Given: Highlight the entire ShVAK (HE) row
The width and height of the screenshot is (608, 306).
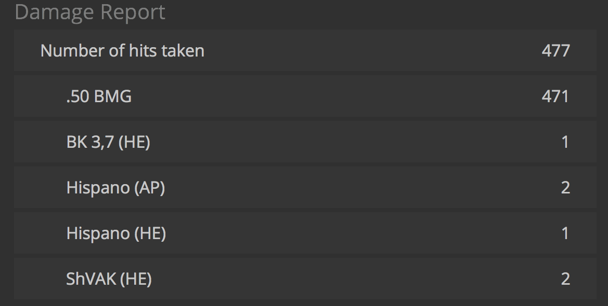Looking at the screenshot, I should [x=312, y=279].
